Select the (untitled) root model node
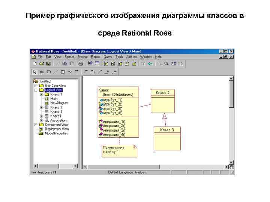270x202 pixels. click(45, 81)
